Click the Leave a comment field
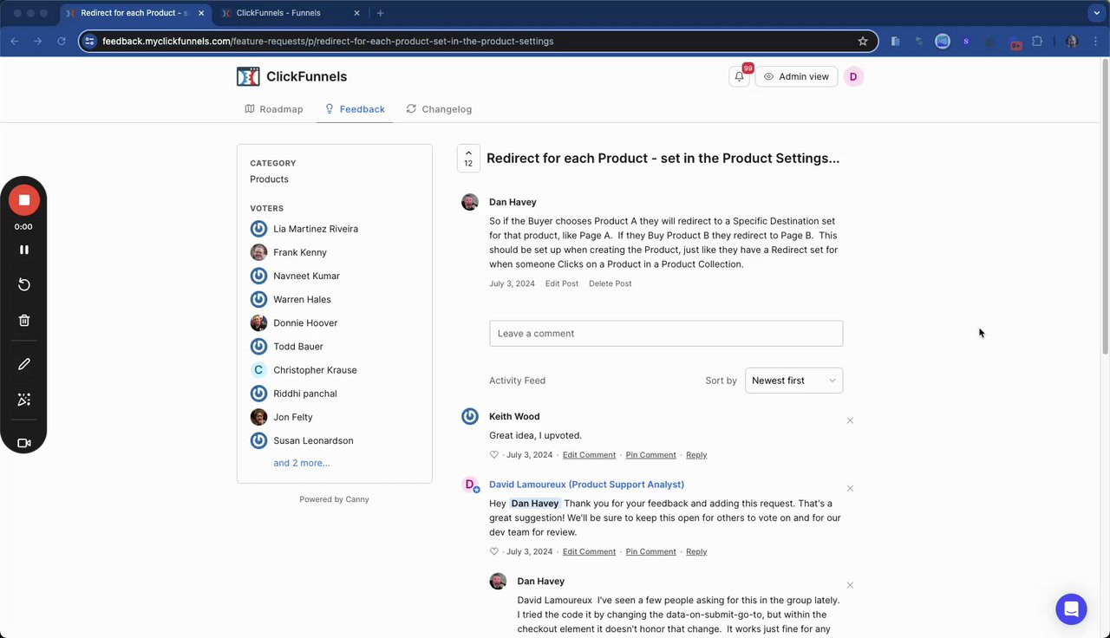 click(x=666, y=334)
